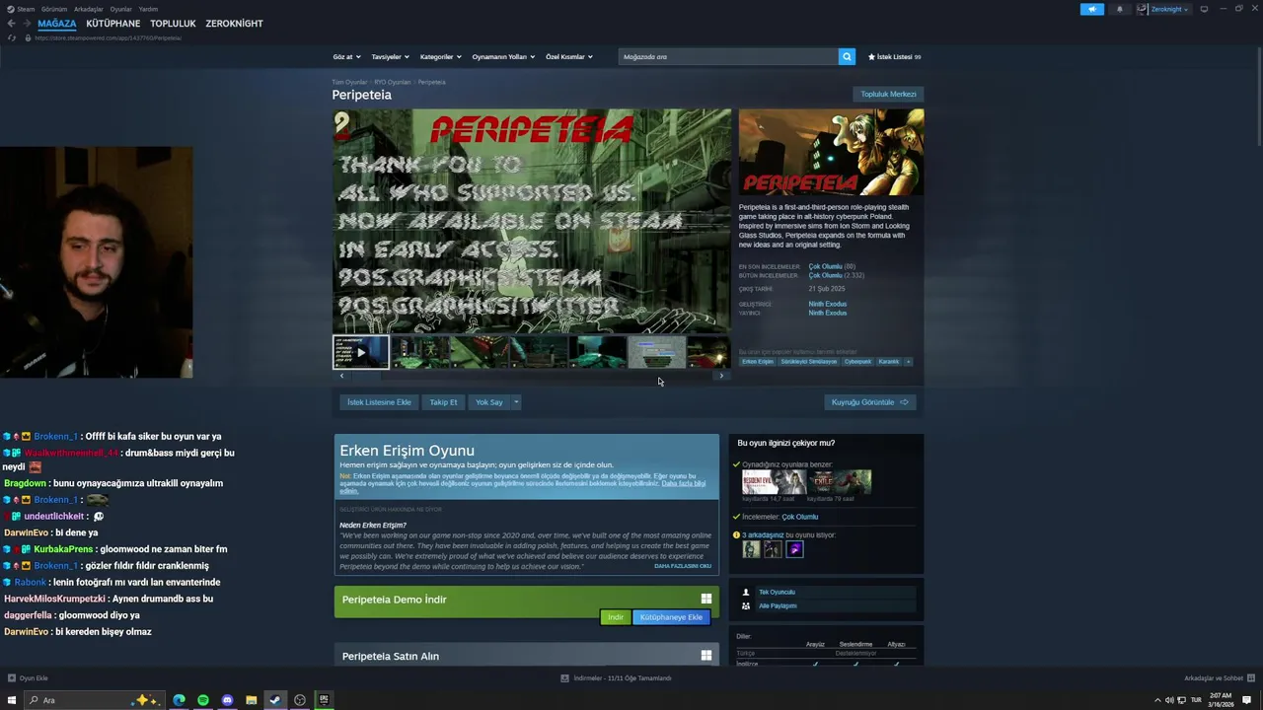Viewport: 1263px width, 710px height.
Task: Click the plus icon after Karanlık tag
Action: pyautogui.click(x=908, y=361)
